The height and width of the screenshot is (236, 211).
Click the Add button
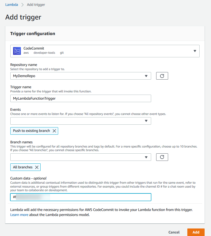[x=196, y=232]
